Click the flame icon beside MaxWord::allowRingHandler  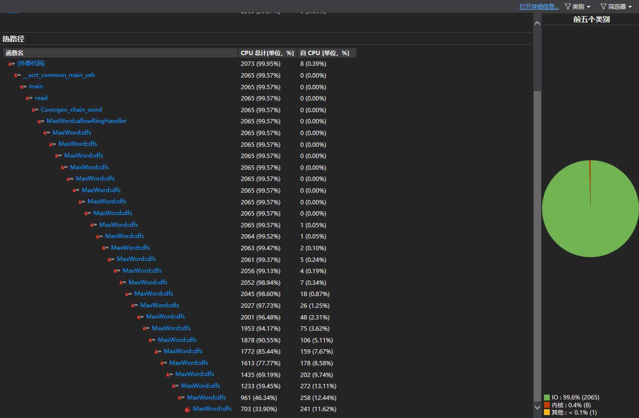pyautogui.click(x=40, y=121)
